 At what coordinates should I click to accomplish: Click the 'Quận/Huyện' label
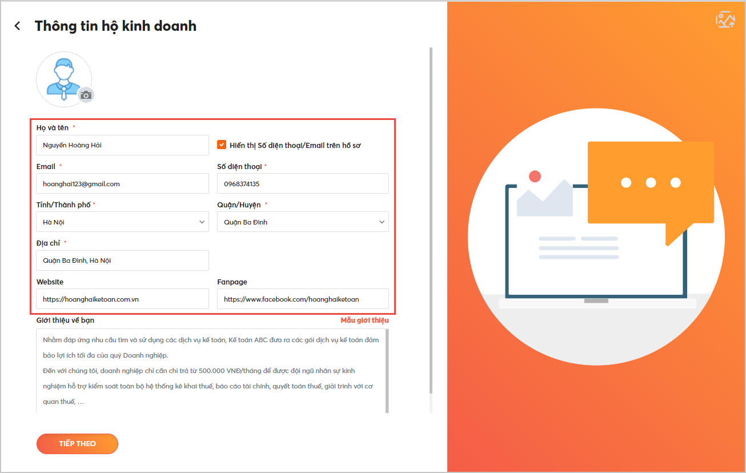pos(239,205)
